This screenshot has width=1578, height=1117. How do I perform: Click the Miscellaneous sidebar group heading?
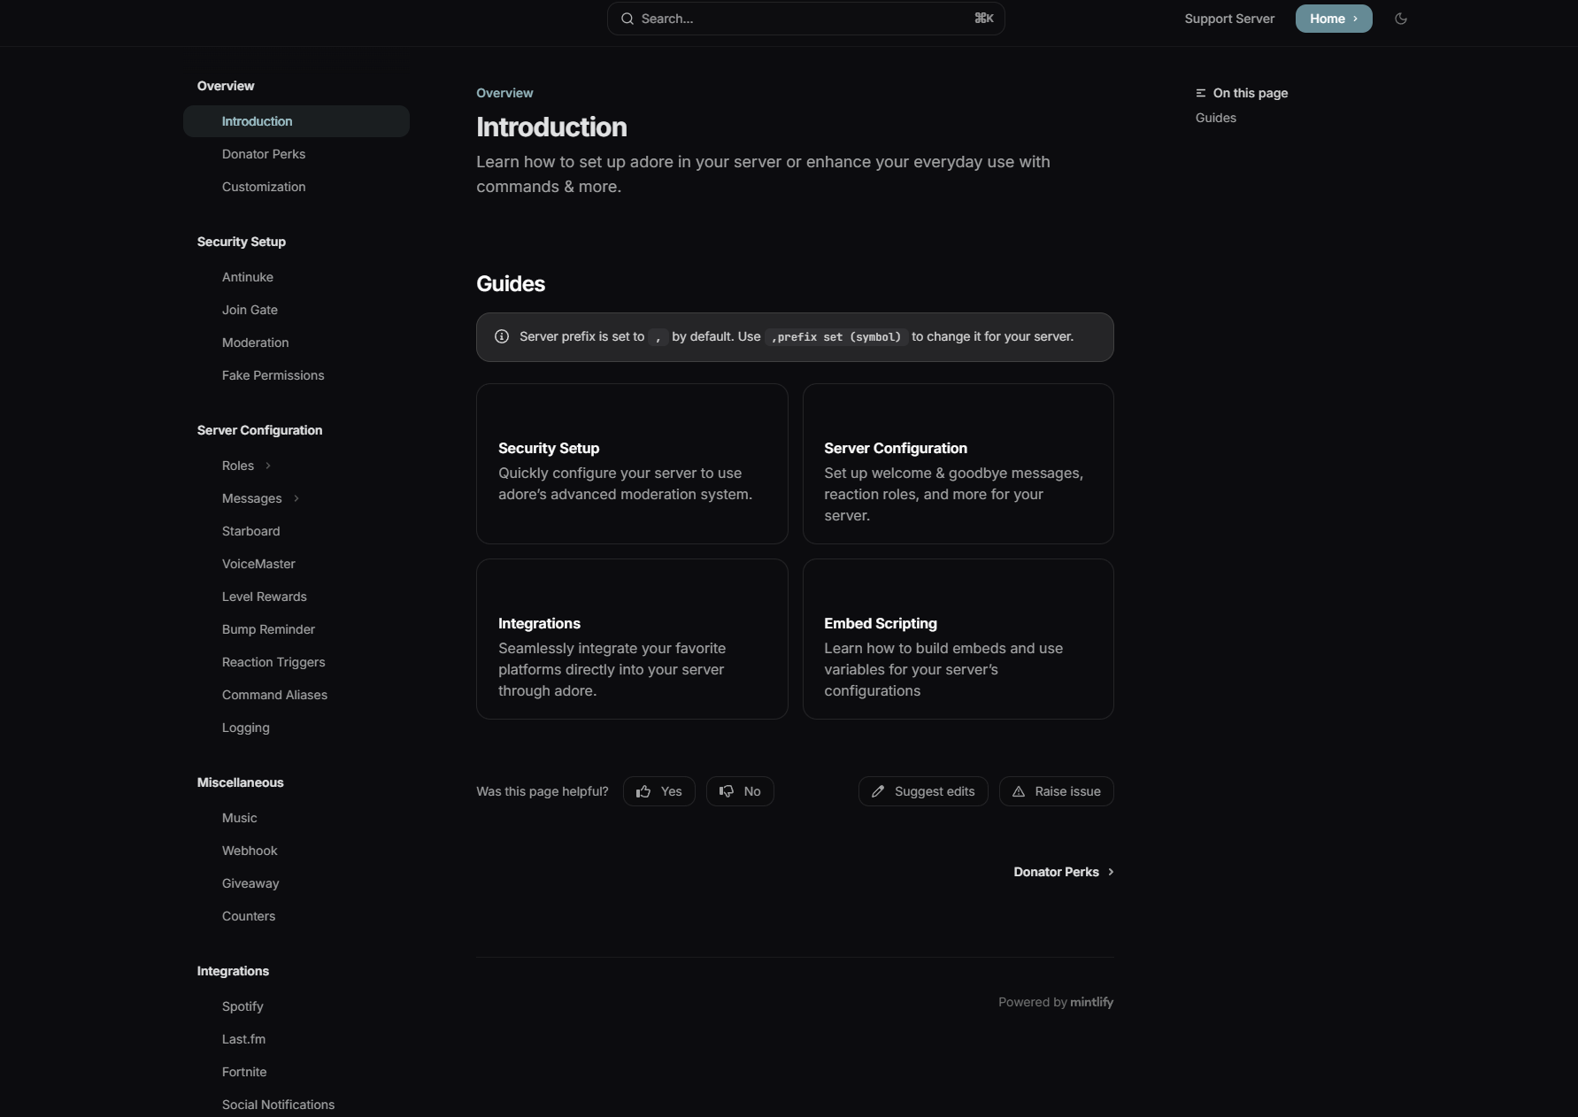click(241, 782)
